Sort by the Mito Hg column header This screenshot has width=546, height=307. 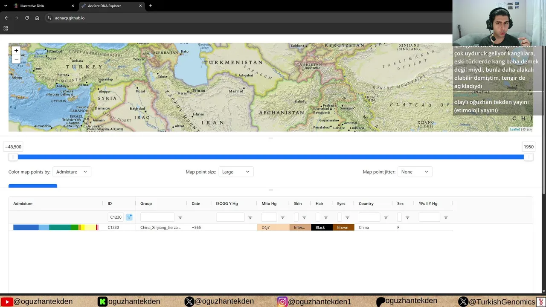click(269, 203)
